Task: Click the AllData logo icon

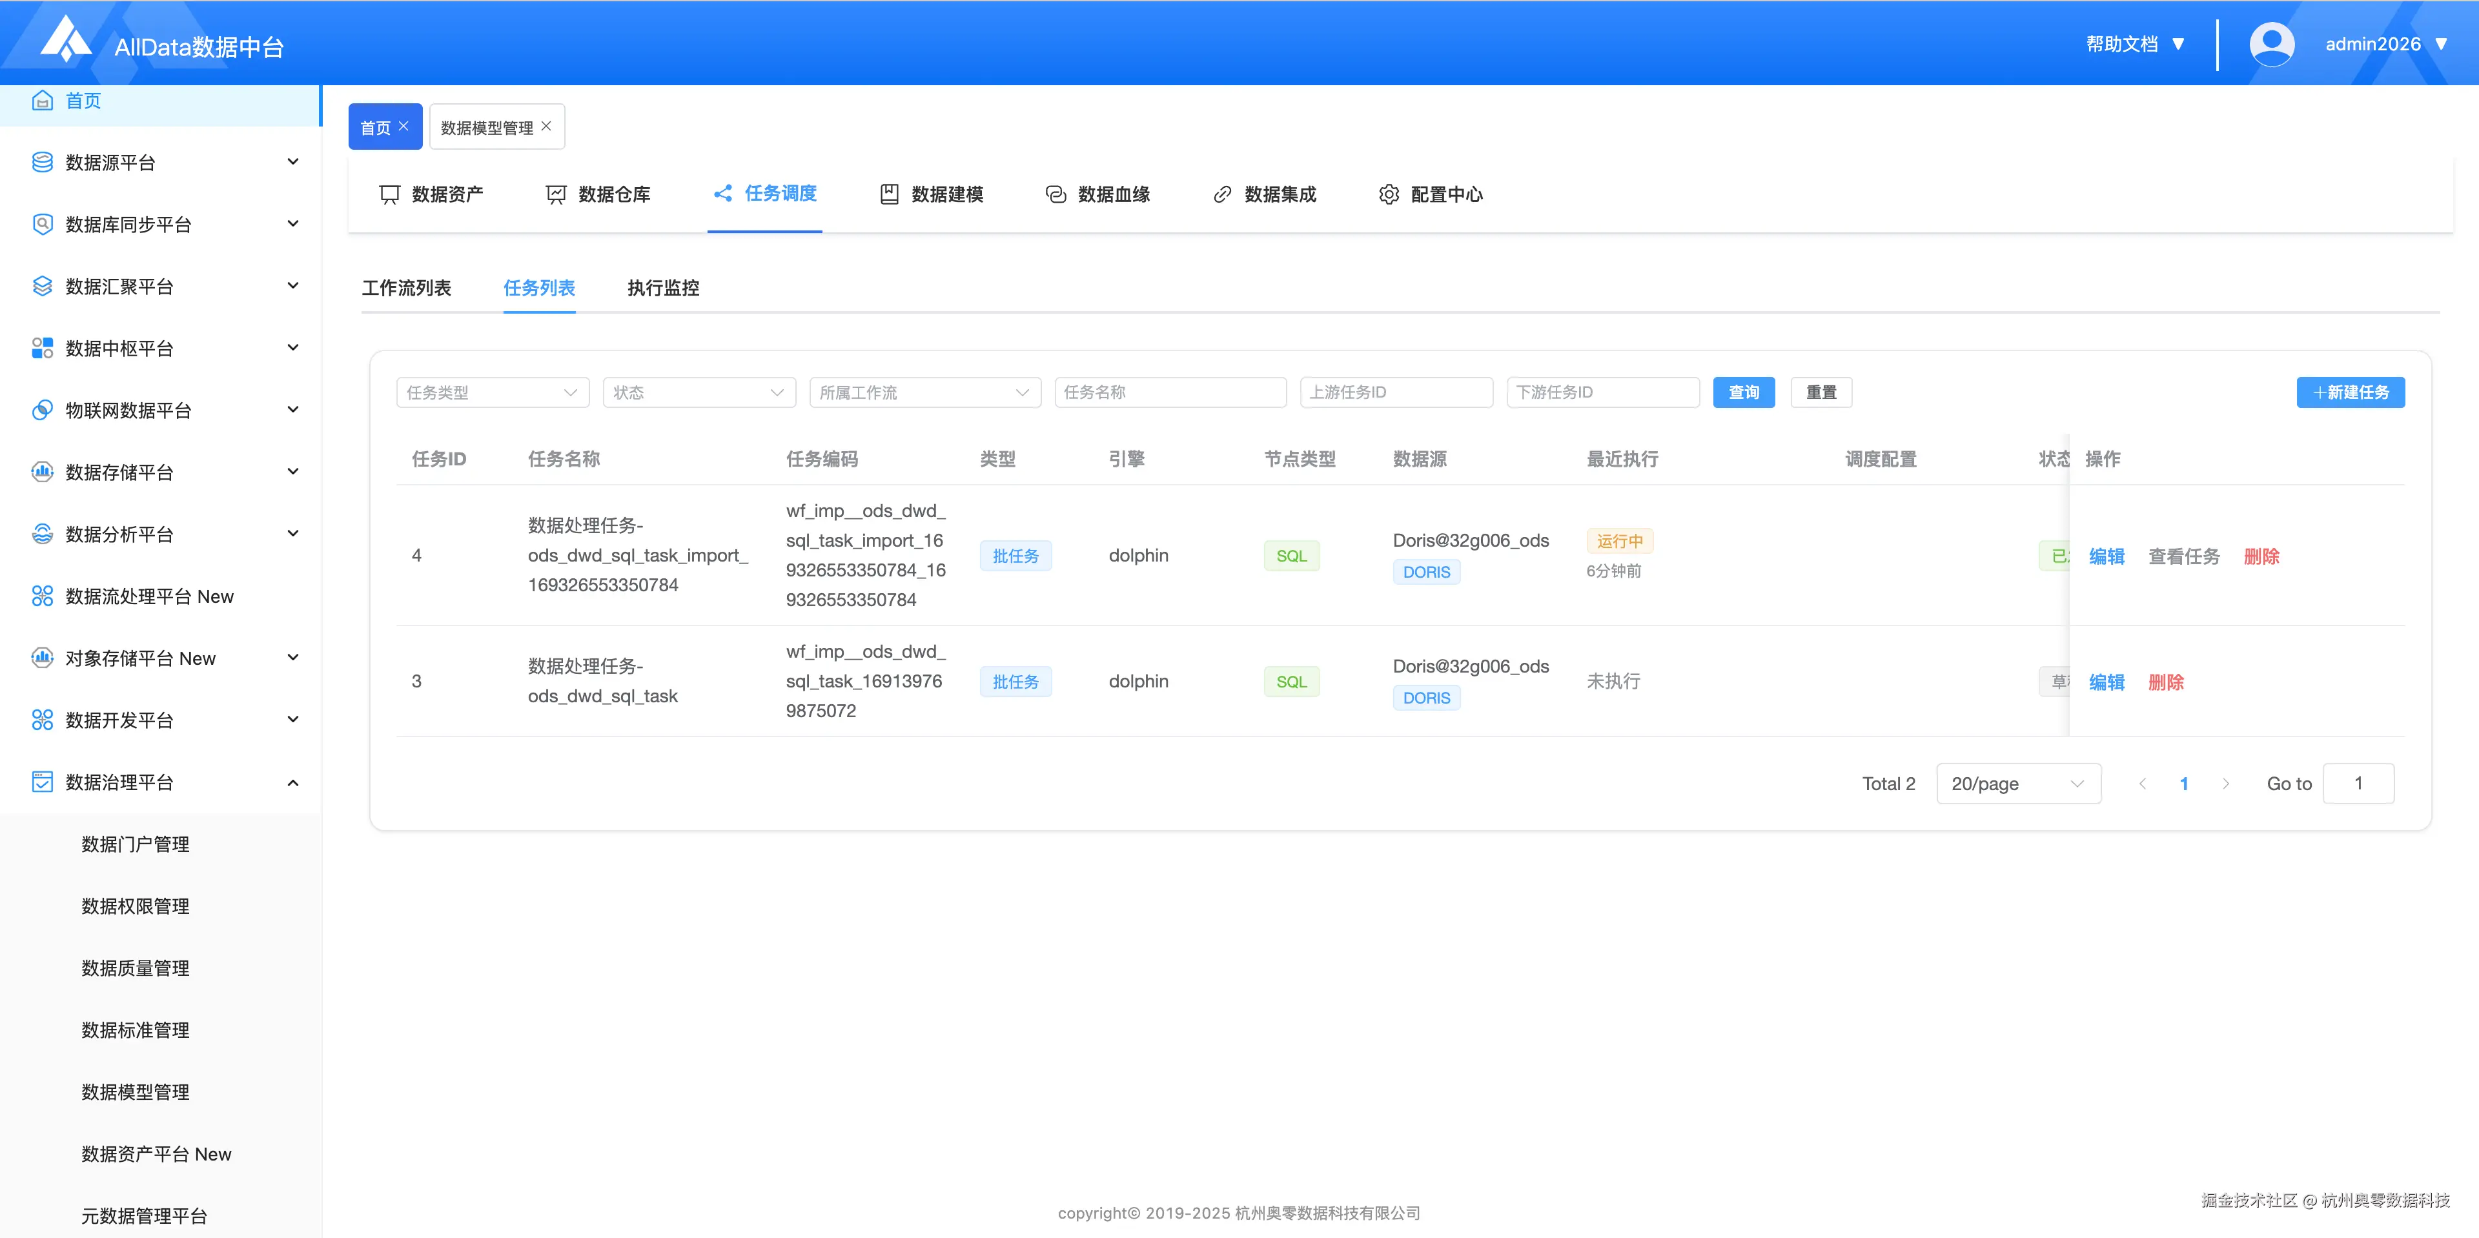Action: click(65, 39)
